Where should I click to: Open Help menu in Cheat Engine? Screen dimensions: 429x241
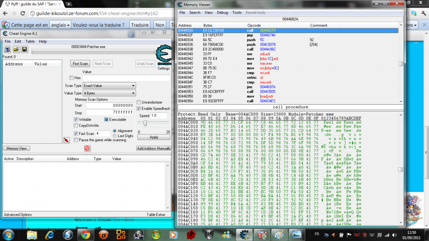click(43, 41)
